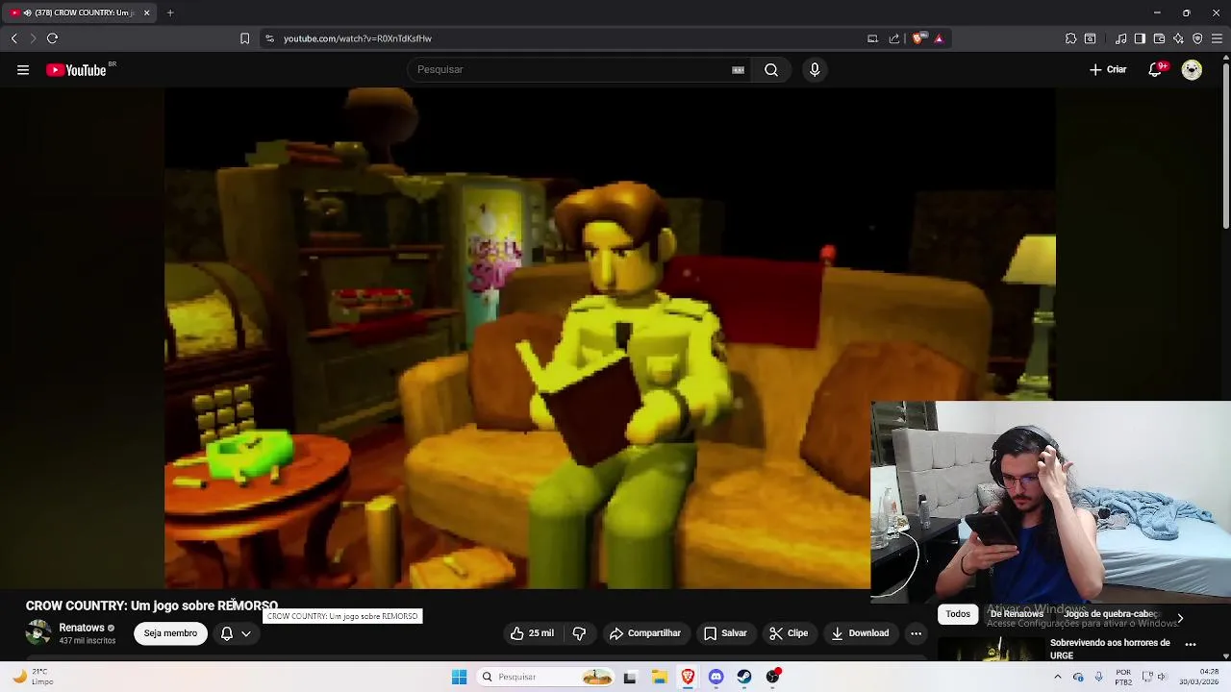Go back to the previous browser page
Screen dimensions: 1231x692
pyautogui.click(x=13, y=38)
